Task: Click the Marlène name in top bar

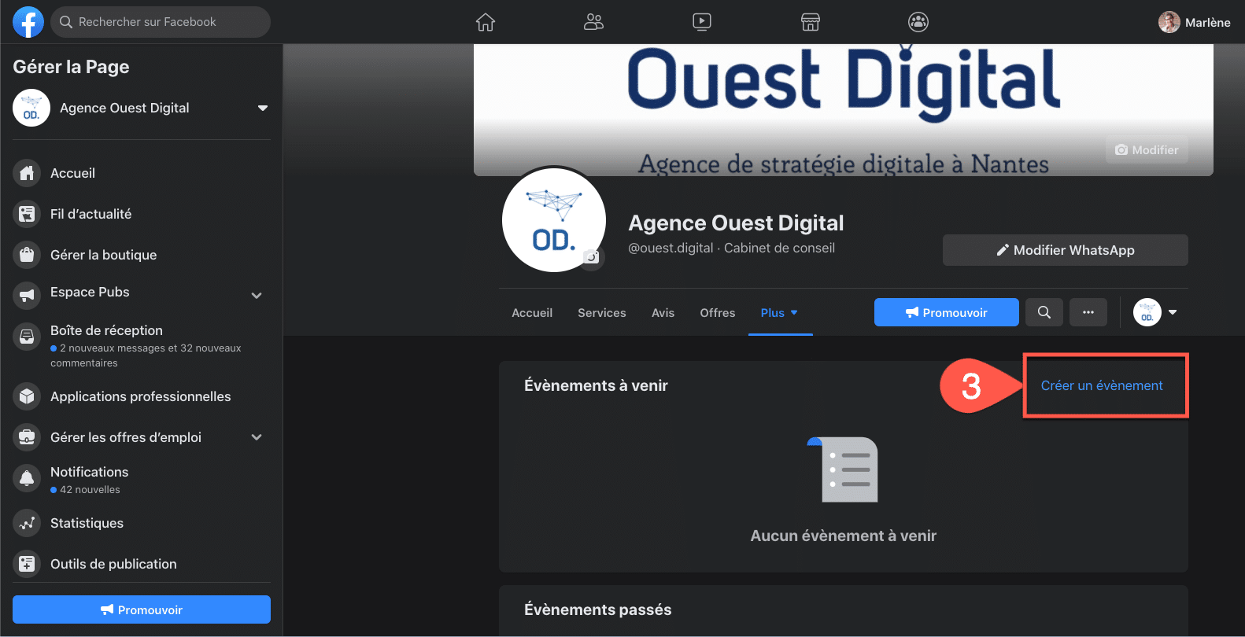Action: point(1207,22)
